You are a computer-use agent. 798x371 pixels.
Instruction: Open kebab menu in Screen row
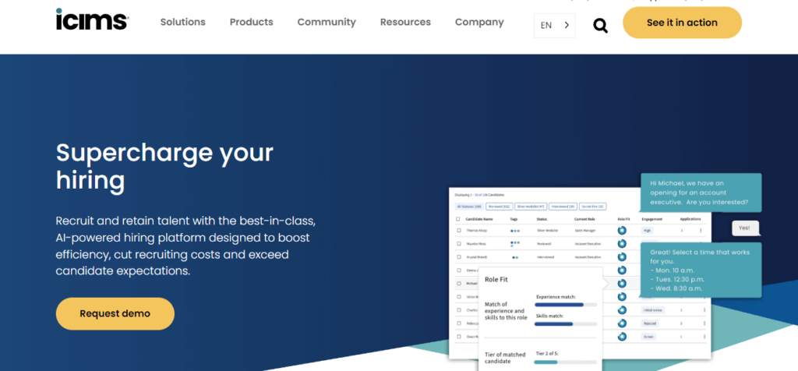coord(704,337)
